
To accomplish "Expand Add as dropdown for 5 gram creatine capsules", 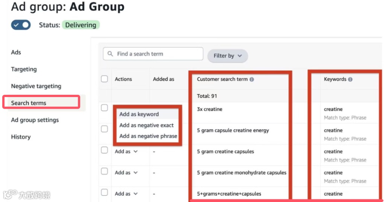I will pos(126,152).
